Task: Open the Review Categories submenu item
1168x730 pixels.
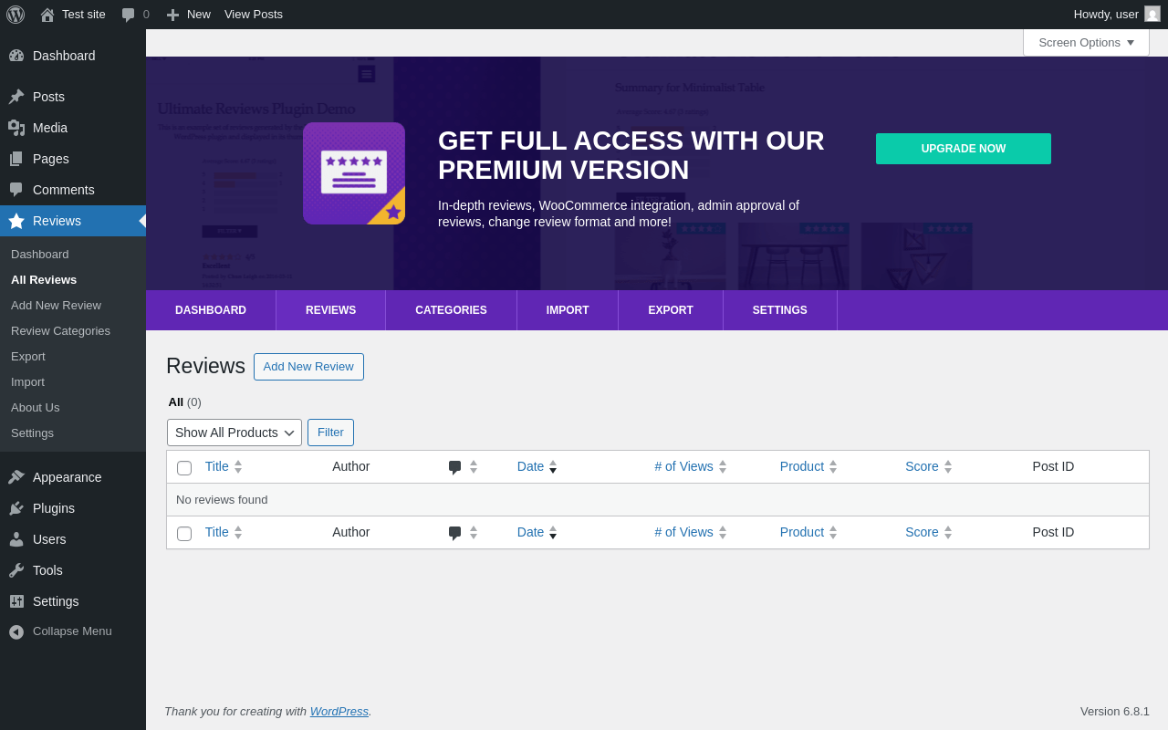Action: coord(60,330)
